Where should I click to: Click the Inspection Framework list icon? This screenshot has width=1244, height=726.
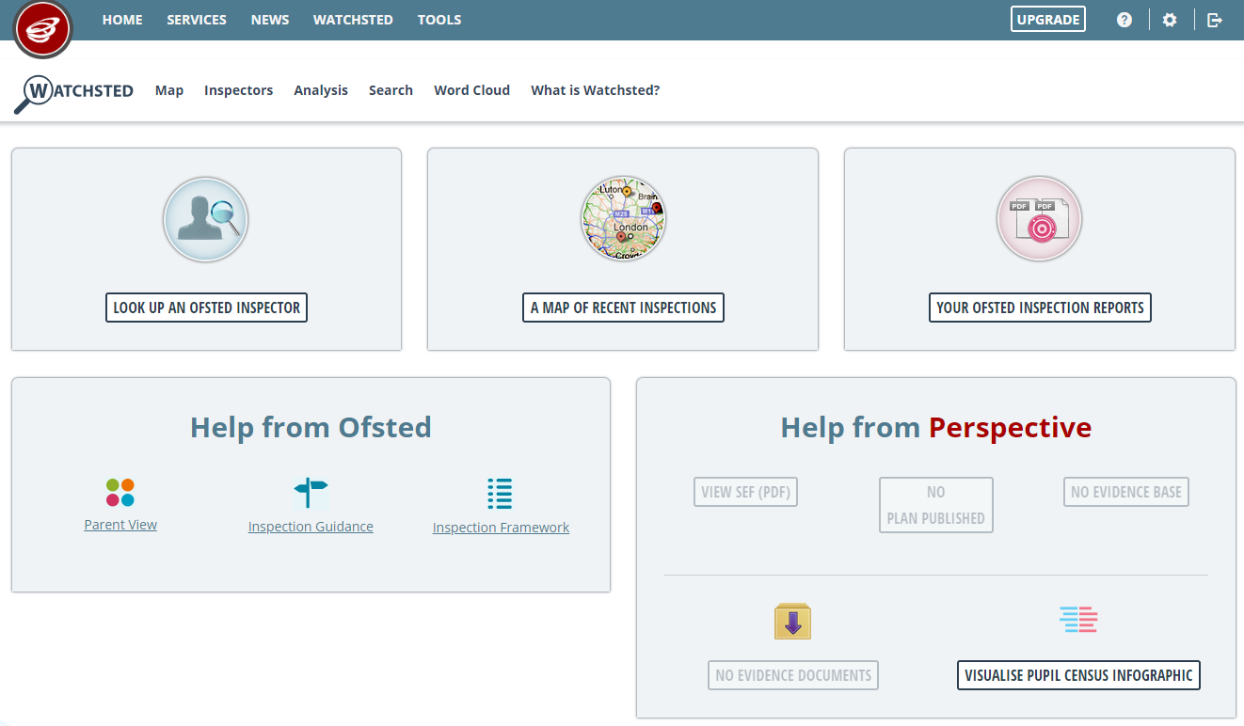pyautogui.click(x=500, y=494)
